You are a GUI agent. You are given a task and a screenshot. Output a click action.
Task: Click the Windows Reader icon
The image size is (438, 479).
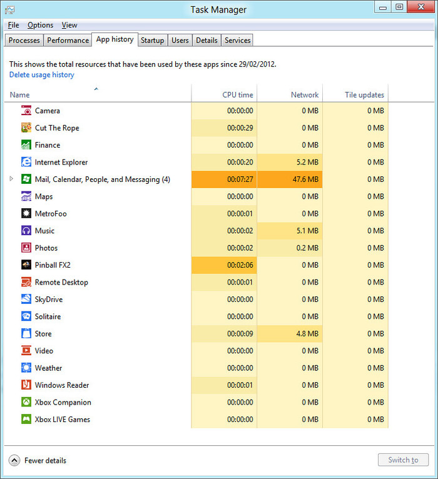(26, 385)
